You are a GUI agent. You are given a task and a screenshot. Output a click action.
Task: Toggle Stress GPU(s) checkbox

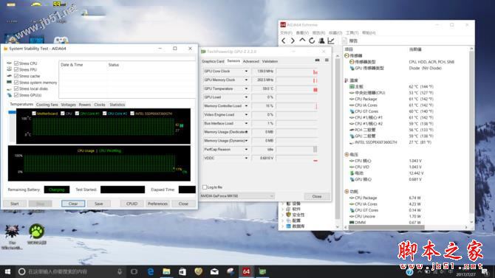[16, 95]
